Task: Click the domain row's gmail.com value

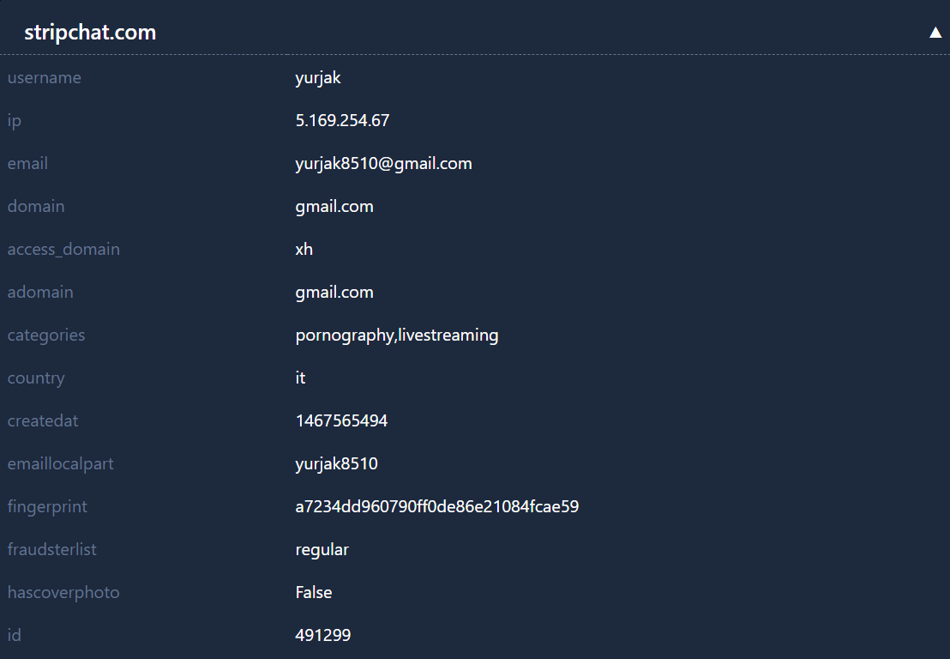Action: click(334, 207)
